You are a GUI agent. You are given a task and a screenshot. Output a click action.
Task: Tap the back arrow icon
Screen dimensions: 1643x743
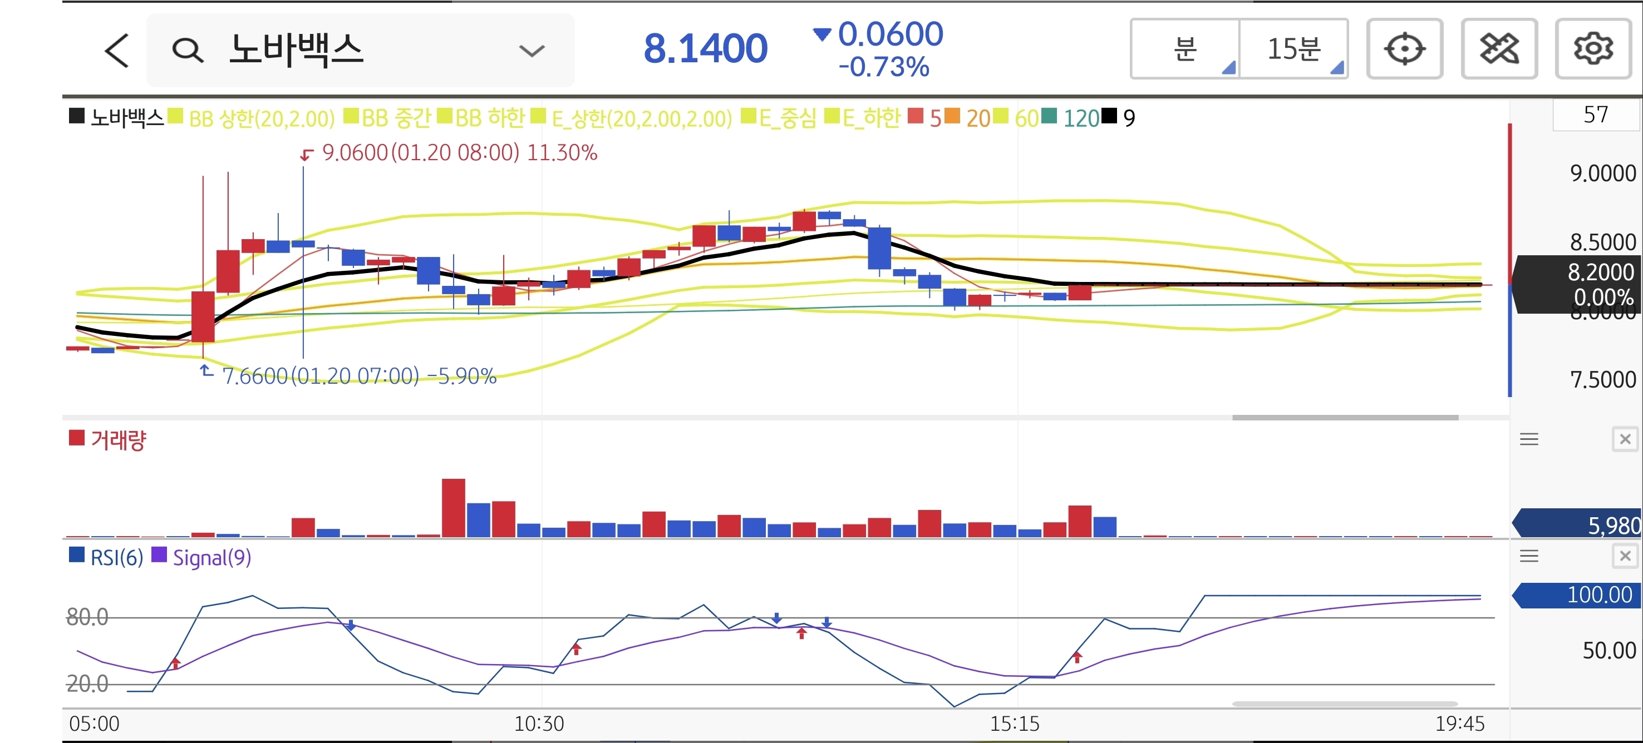(x=117, y=51)
